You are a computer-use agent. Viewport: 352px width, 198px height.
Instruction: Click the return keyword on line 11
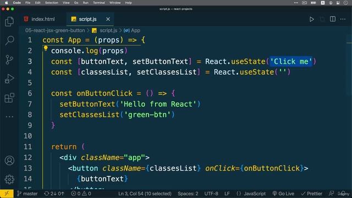tap(64, 147)
